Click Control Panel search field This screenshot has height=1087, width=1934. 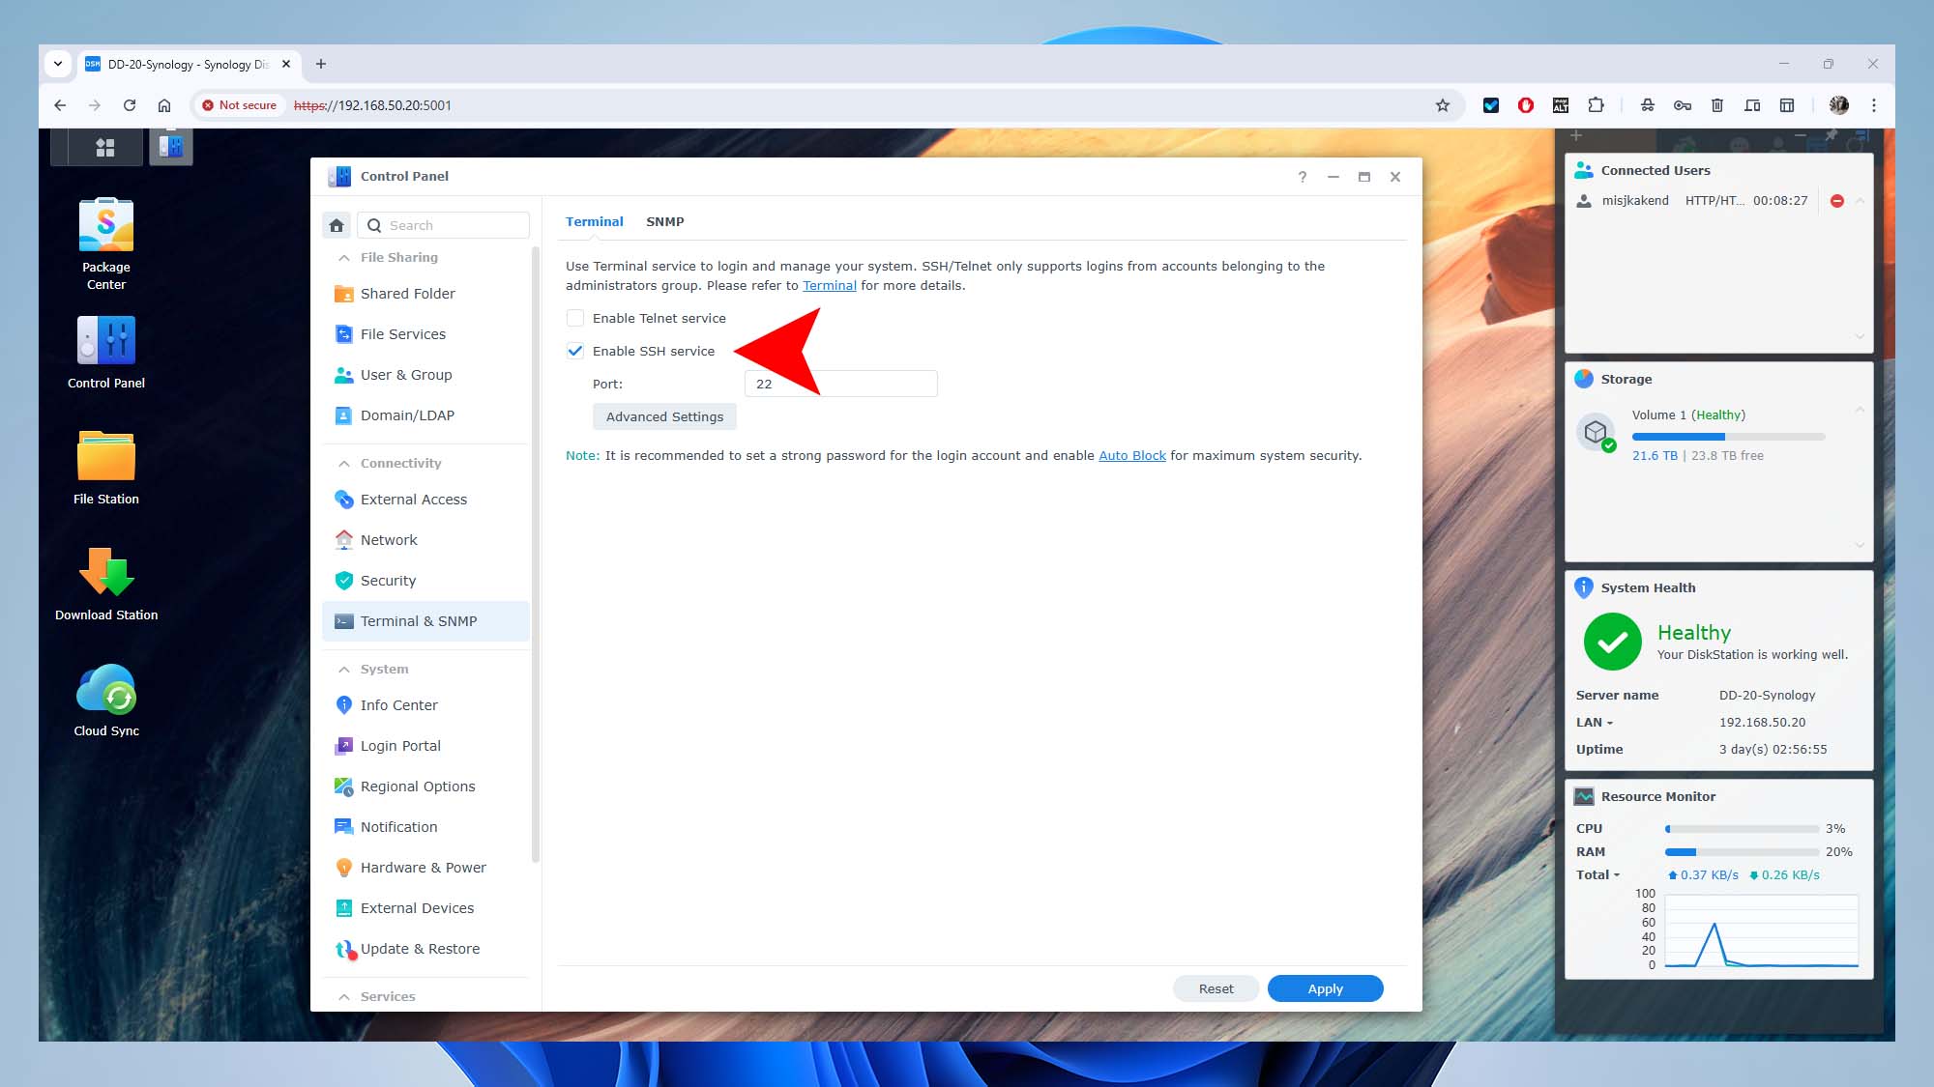[444, 225]
